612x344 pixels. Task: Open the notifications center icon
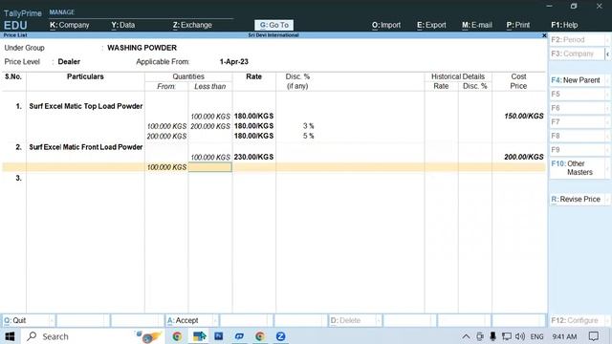pyautogui.click(x=594, y=336)
